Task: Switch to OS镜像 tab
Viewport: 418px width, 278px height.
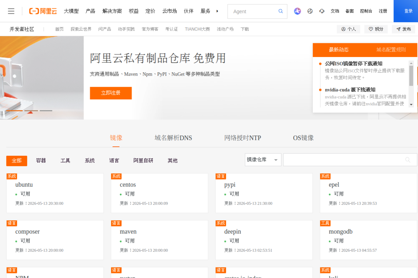Action: [303, 138]
